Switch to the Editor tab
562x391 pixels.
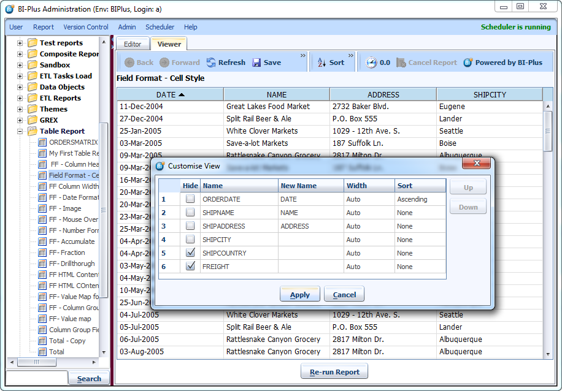click(133, 44)
